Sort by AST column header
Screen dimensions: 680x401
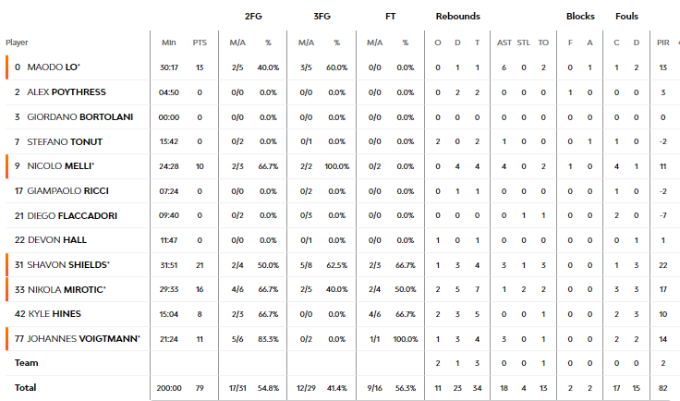504,43
